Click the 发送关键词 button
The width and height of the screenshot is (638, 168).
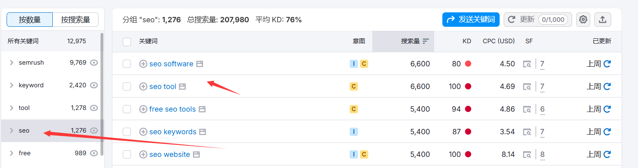(x=471, y=19)
